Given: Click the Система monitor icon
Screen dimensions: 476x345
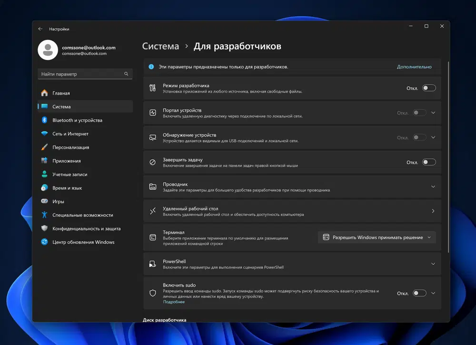Looking at the screenshot, I should coord(44,106).
